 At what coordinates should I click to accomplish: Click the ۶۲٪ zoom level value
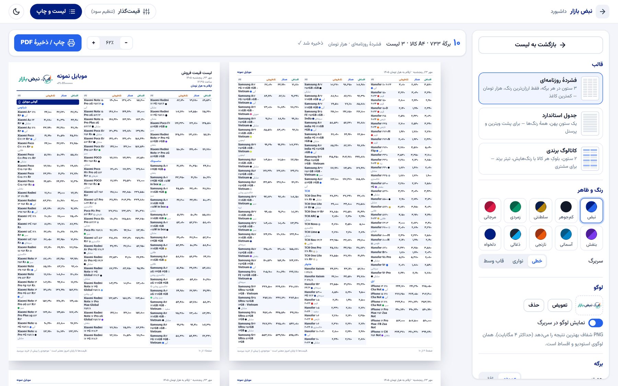pos(110,43)
